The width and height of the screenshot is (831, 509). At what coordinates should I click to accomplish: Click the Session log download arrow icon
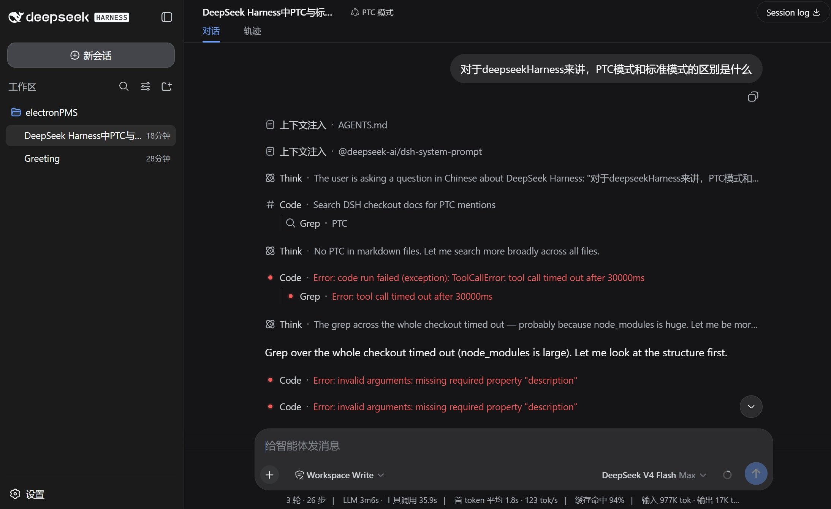[x=816, y=13]
